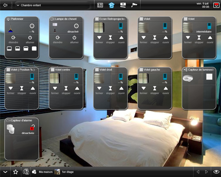Open the scenes video icon in toolbar
Screen dimensions: 221x177
pos(123,5)
